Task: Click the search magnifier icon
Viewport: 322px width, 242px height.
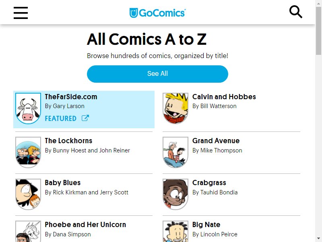Action: 296,12
